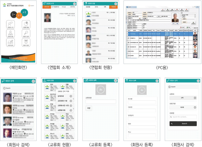Viewport: 202px width, 147px height.
Task: Select 임원현황 tab in 연합회 현황 screen
Action: click(88, 7)
